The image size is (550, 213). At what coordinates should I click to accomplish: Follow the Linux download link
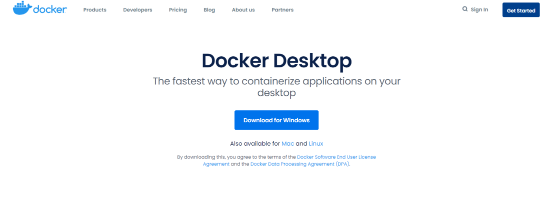315,143
